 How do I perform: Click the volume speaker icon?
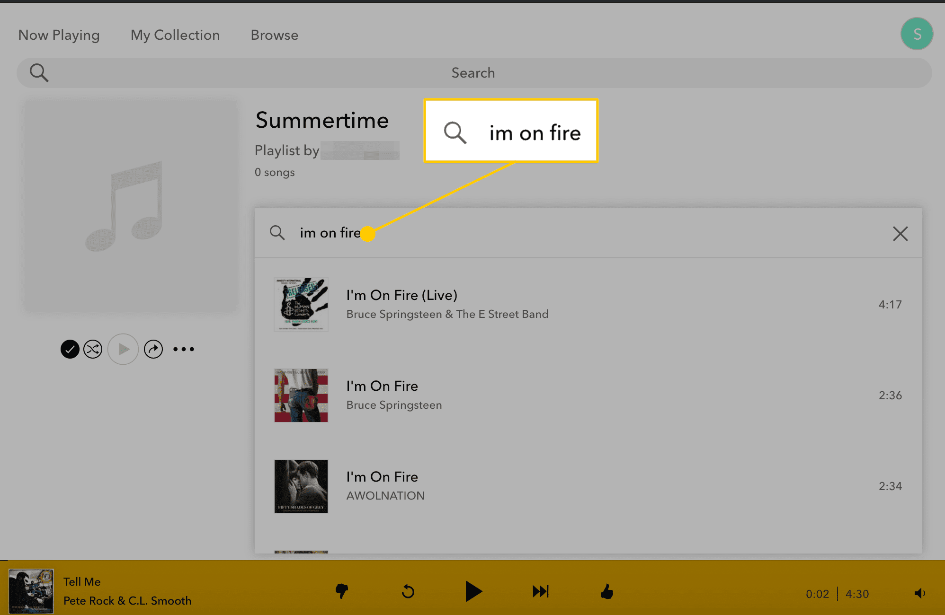[920, 593]
